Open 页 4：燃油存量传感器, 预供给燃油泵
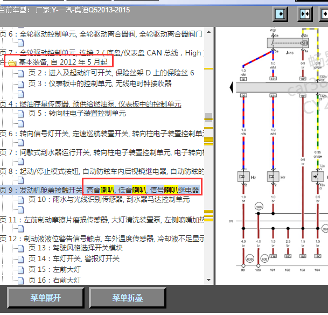The height and width of the screenshot is (315, 328). 90,104
